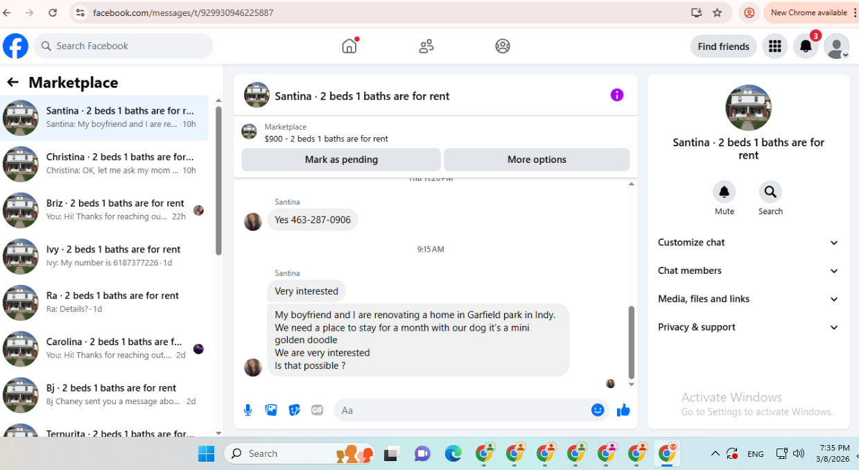Go back using the Marketplace back arrow
The height and width of the screenshot is (470, 859).
click(12, 82)
